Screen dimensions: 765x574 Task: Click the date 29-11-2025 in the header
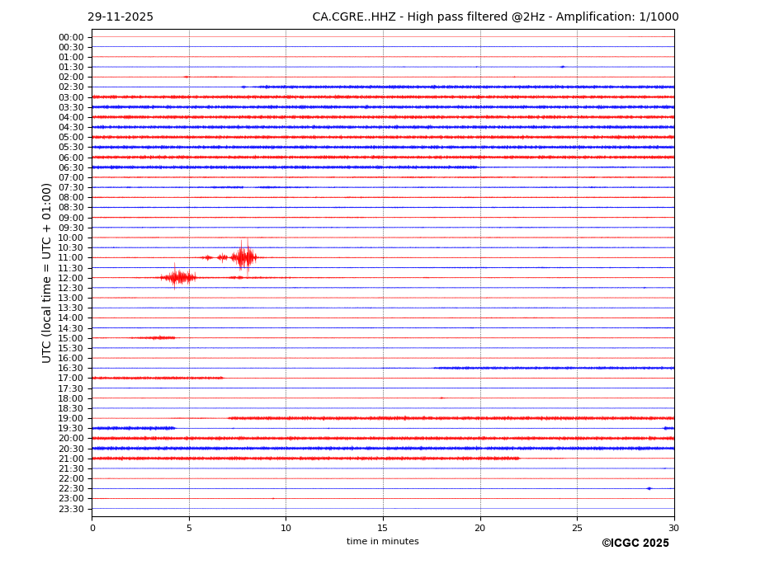[x=120, y=17]
